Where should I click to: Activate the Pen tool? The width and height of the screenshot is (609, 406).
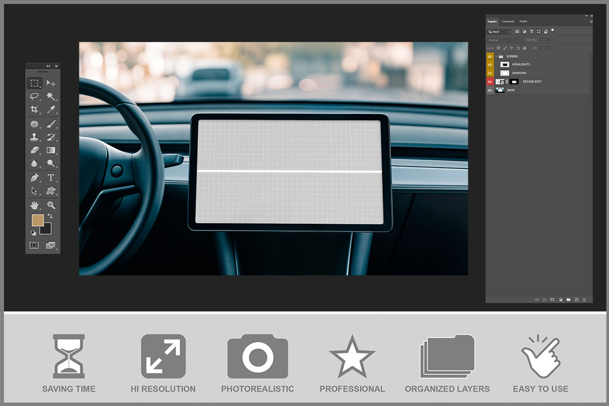coord(35,178)
